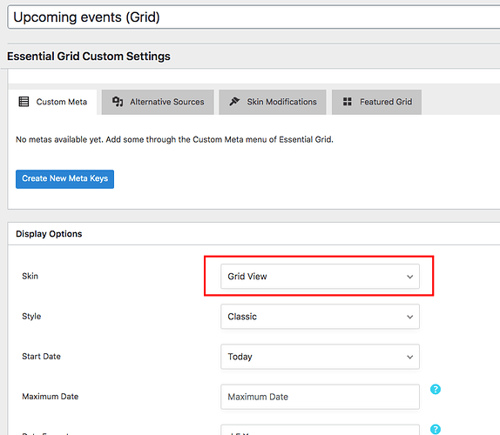Click the Featured Grid squares icon
Screen dimensions: 500x435
point(348,102)
